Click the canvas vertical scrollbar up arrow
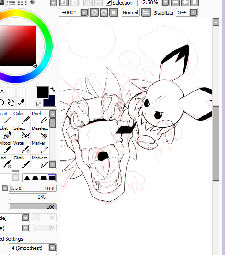 click(x=216, y=22)
